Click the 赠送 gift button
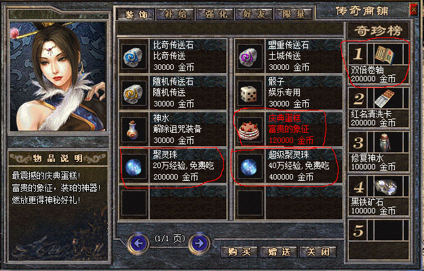 pos(279,252)
